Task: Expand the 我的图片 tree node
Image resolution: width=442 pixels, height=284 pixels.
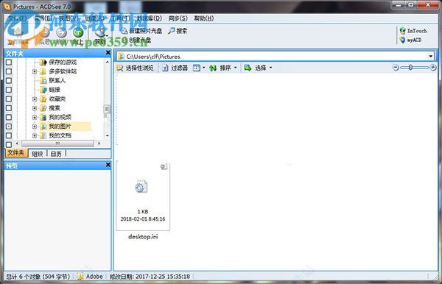Action: coord(35,127)
